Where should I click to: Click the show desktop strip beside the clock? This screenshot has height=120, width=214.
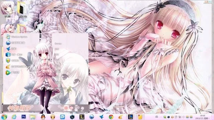(213, 117)
